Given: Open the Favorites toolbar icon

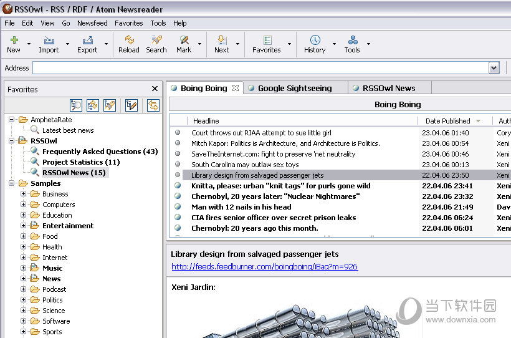Looking at the screenshot, I should click(267, 40).
